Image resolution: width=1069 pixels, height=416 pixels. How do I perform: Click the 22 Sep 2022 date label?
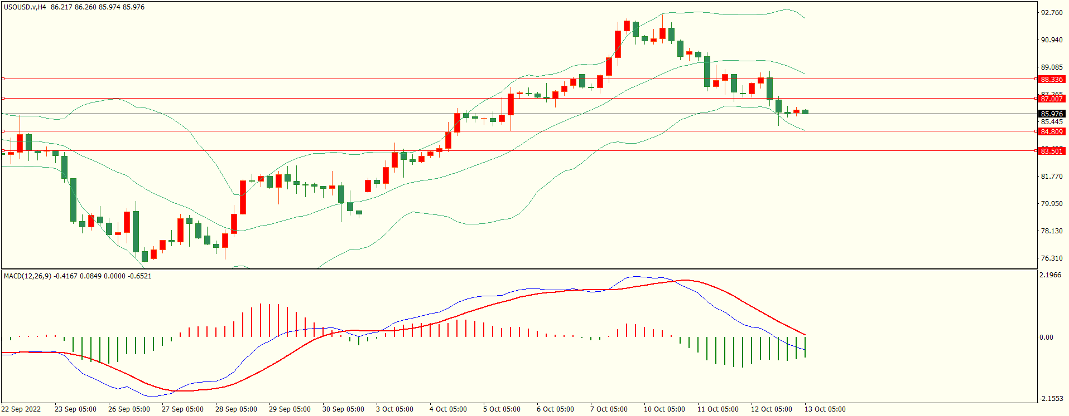21,409
